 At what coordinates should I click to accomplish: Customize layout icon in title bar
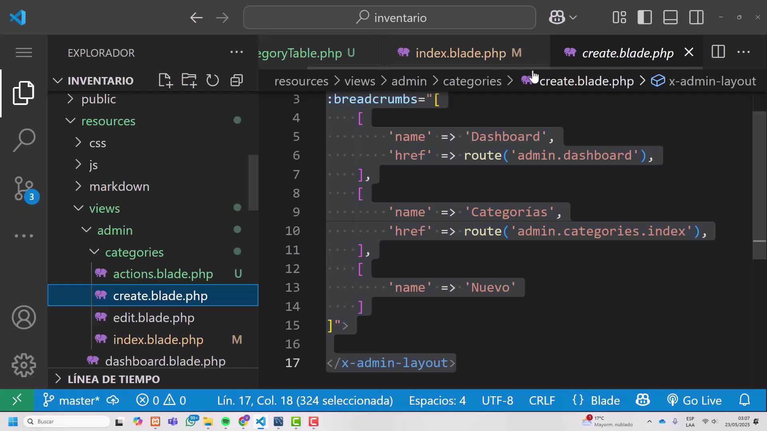[x=619, y=18]
